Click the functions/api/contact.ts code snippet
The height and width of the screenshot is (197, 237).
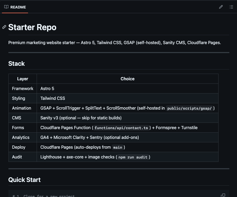click(x=121, y=128)
